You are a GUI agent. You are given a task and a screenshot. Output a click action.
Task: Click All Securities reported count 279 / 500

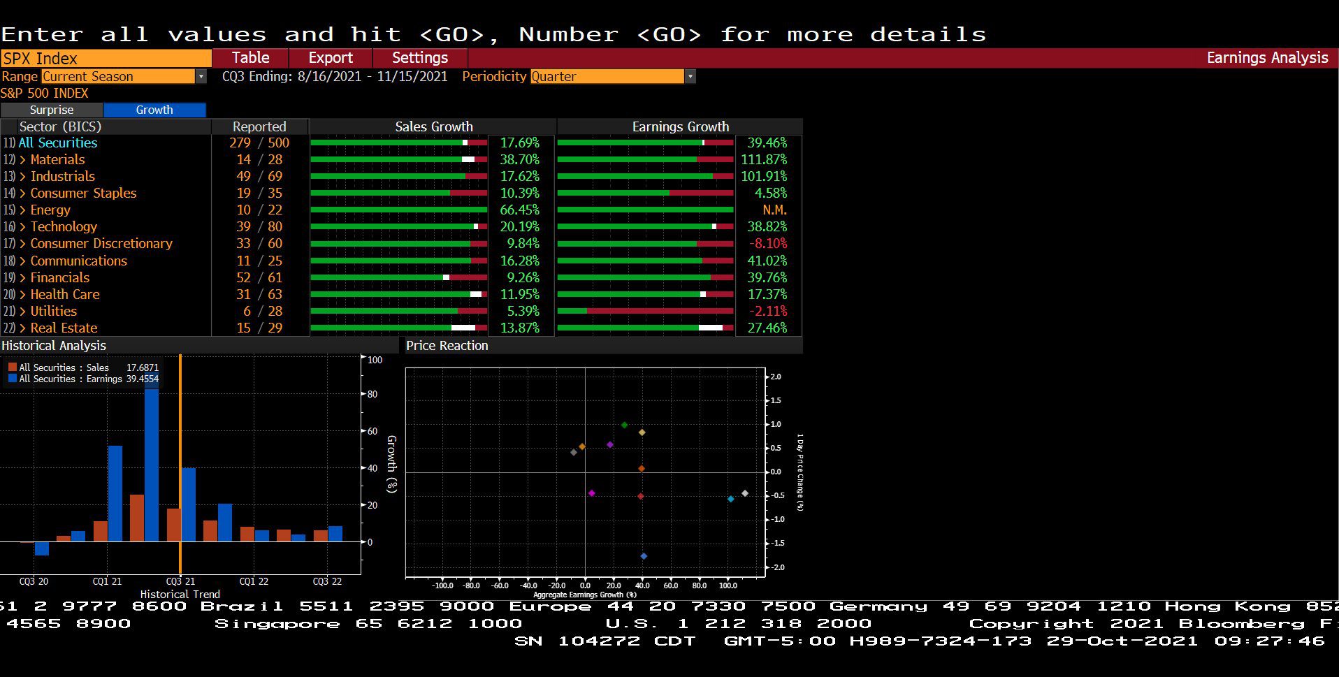[259, 143]
